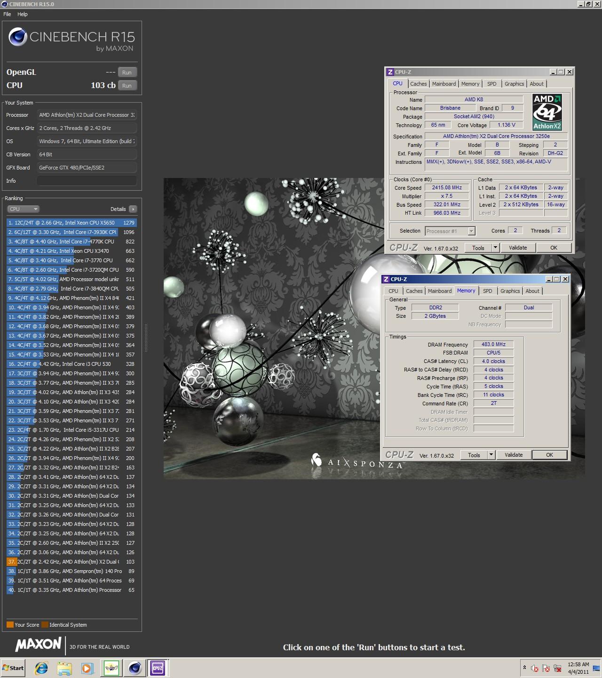Screen dimensions: 602x678
Task: Switch to Mainboard tab in lower CPU-Z
Action: pos(440,291)
